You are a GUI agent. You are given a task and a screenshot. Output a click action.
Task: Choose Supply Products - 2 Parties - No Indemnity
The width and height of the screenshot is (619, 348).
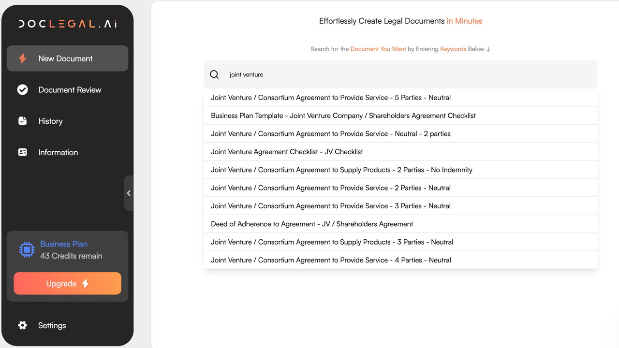[341, 170]
